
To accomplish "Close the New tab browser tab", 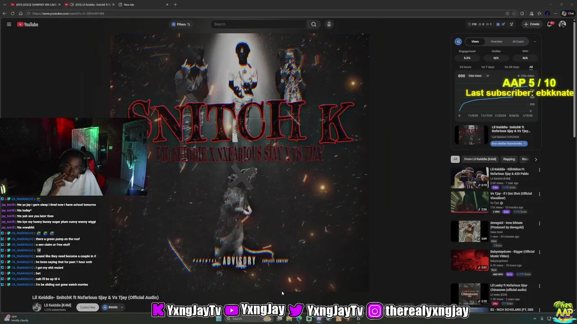I will pyautogui.click(x=167, y=4).
